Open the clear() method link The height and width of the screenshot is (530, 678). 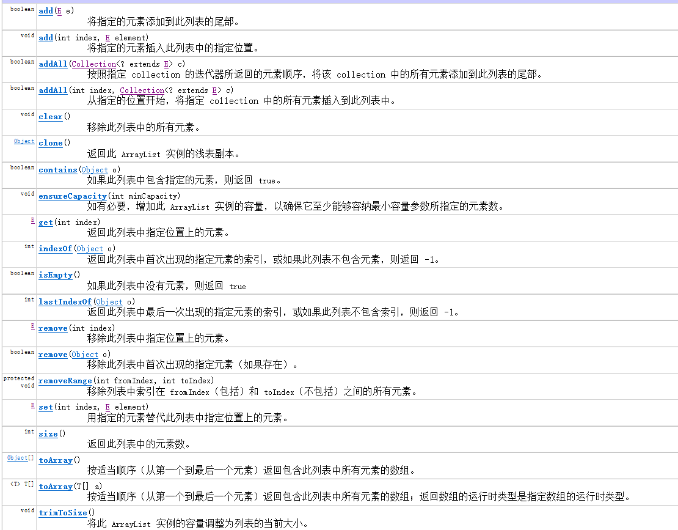[x=51, y=117]
